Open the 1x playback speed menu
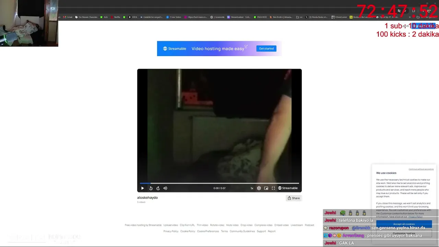The height and width of the screenshot is (247, 439). point(252,188)
